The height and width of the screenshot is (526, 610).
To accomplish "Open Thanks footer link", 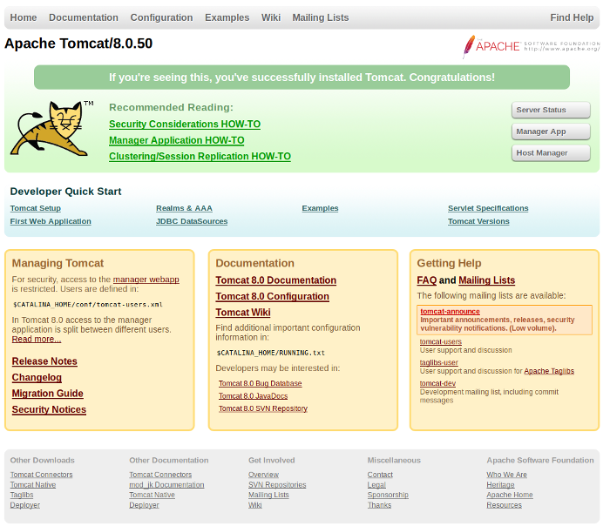I will click(x=379, y=505).
